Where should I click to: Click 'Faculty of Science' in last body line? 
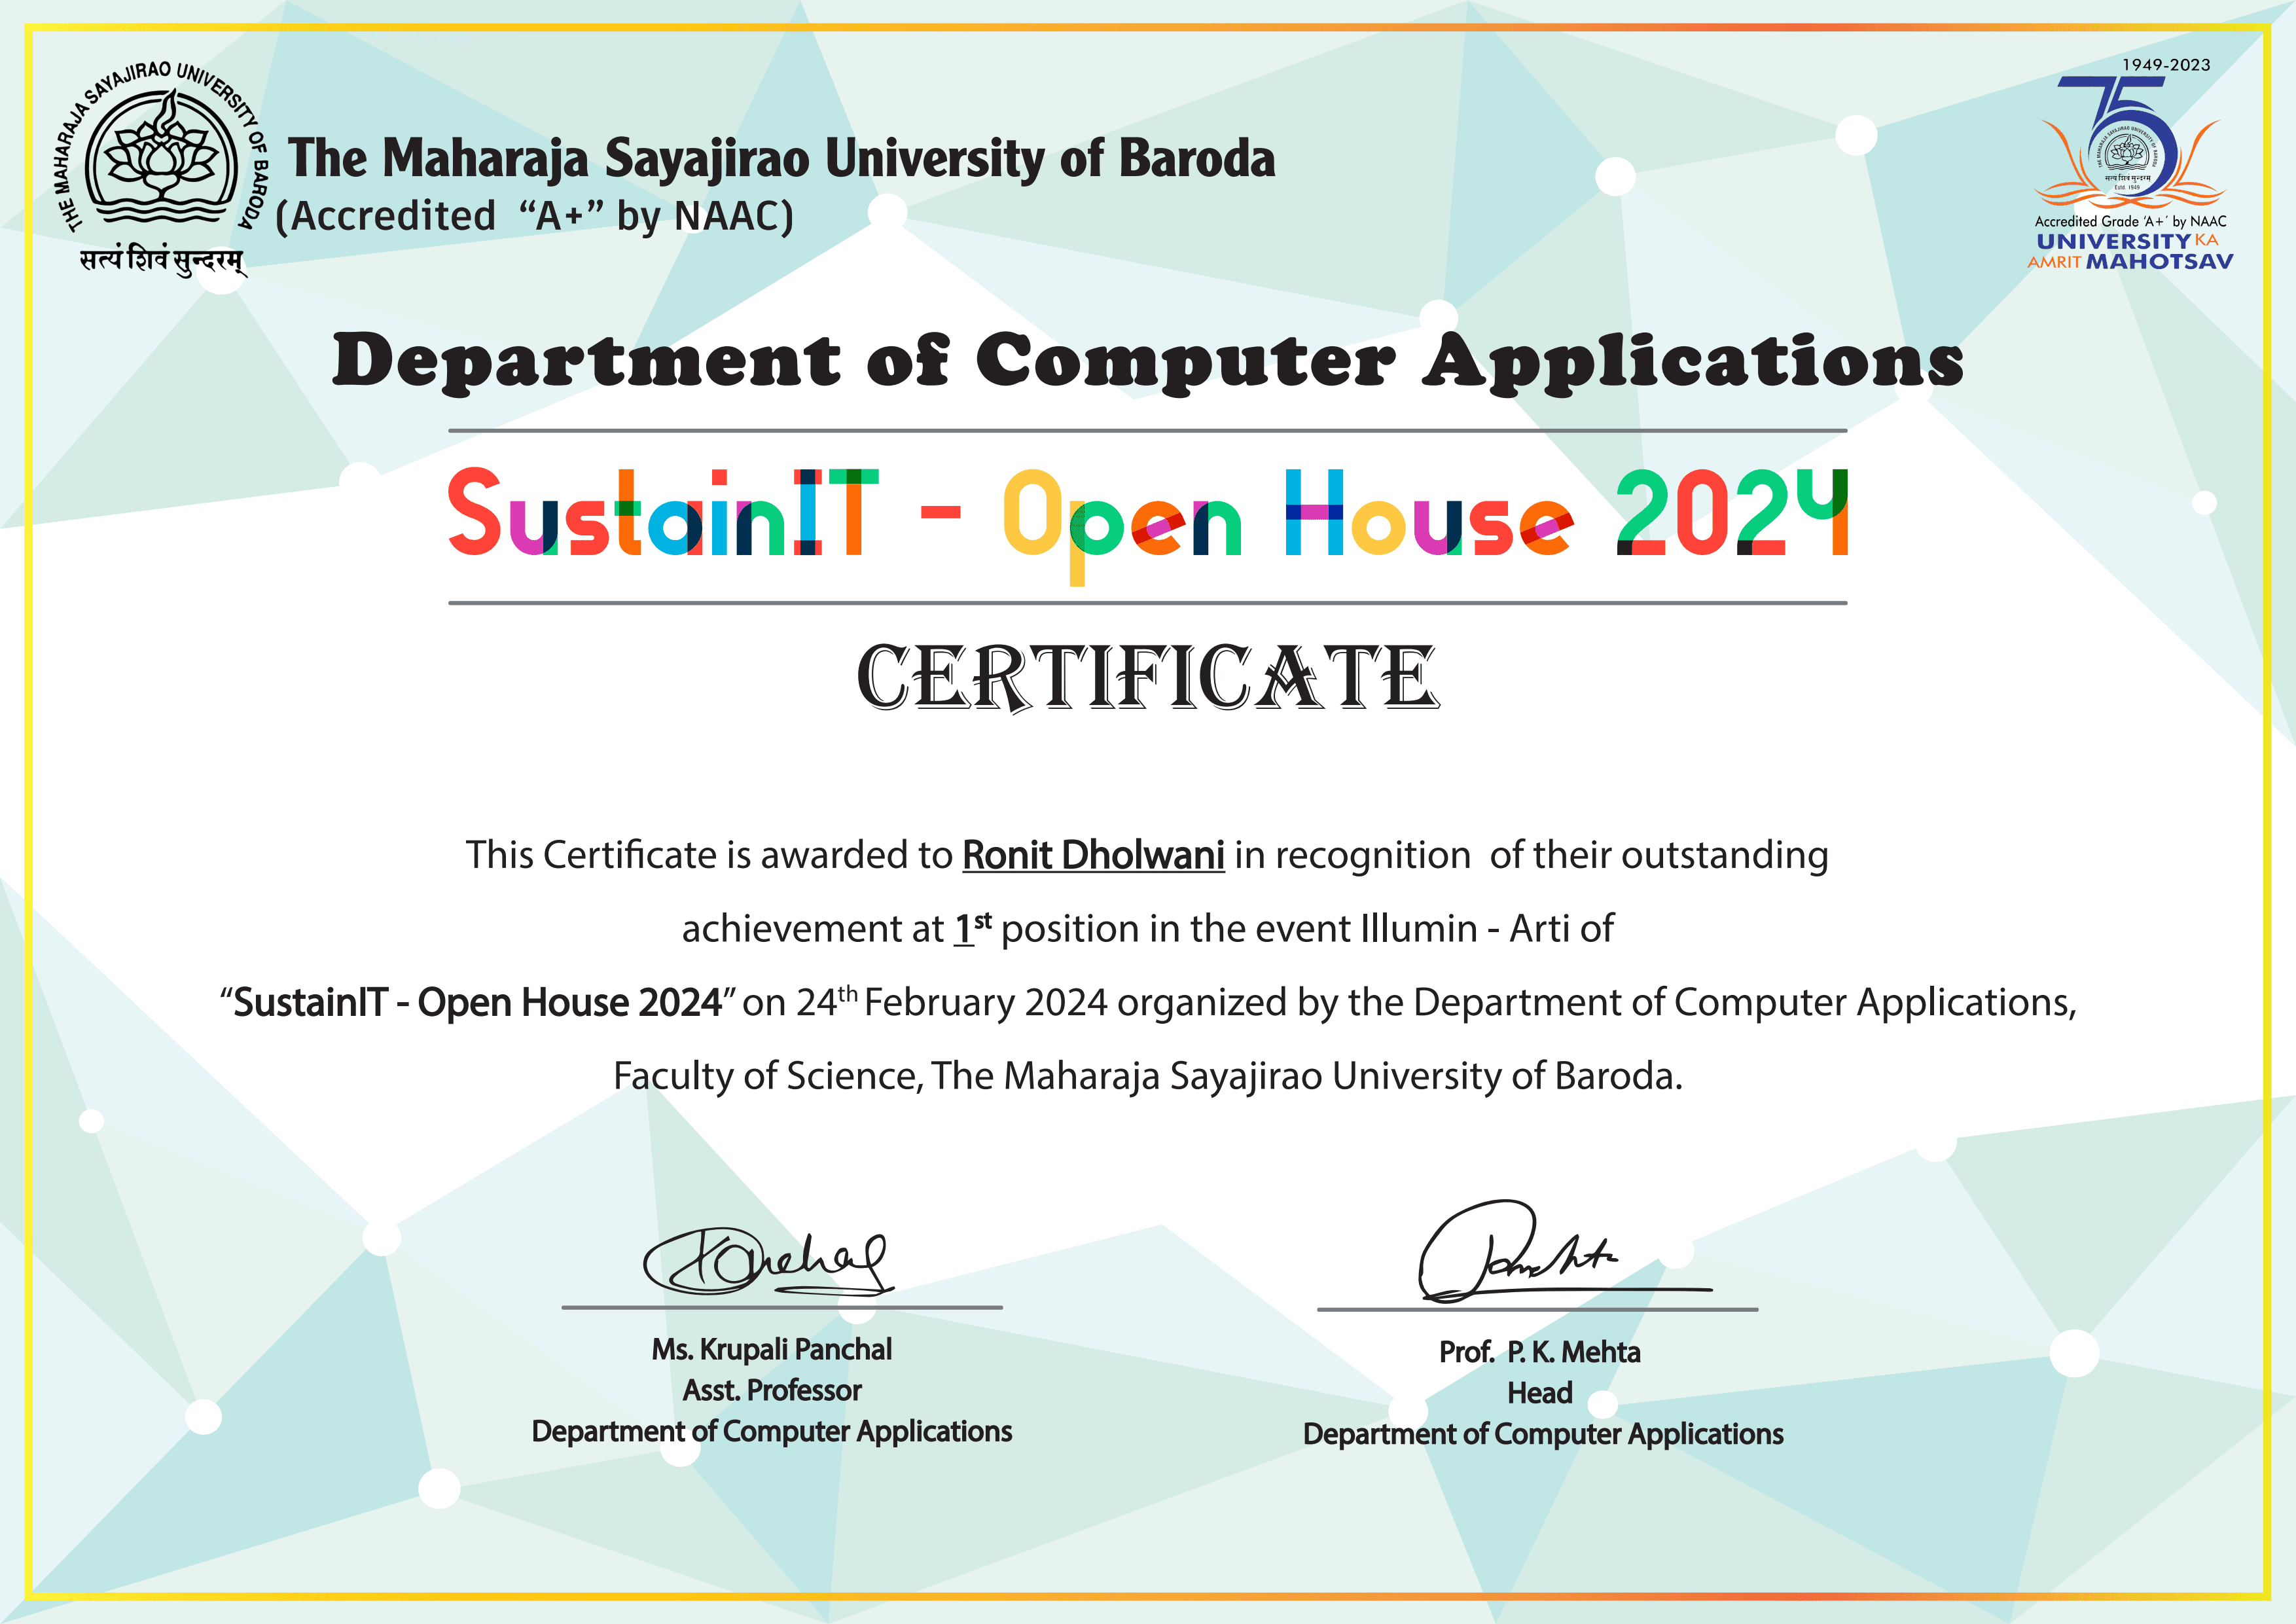(x=766, y=1076)
